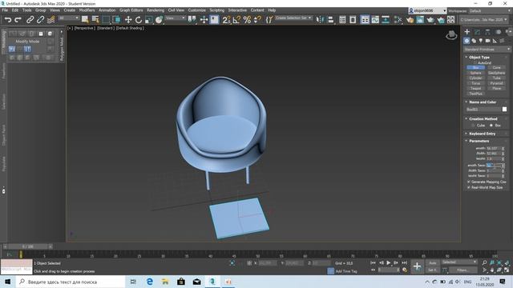Open the Graph Editors menu
The image size is (513, 288).
point(131,10)
